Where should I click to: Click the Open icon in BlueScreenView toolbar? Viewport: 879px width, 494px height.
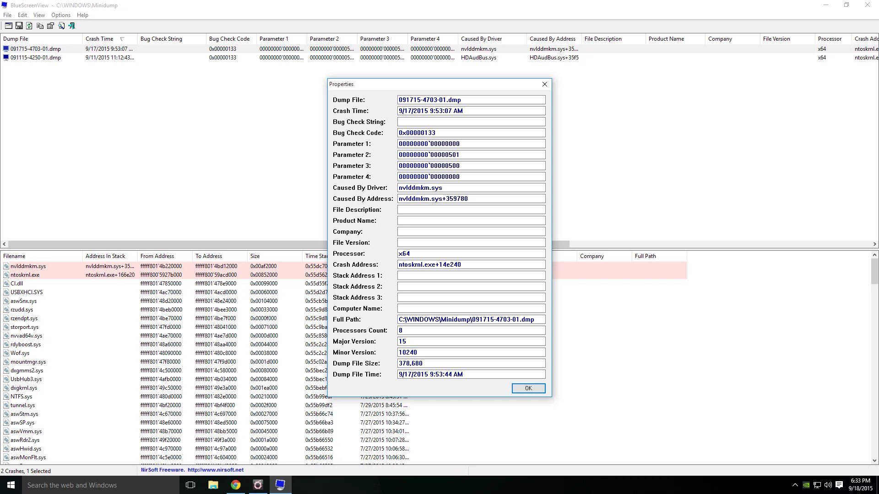point(9,25)
